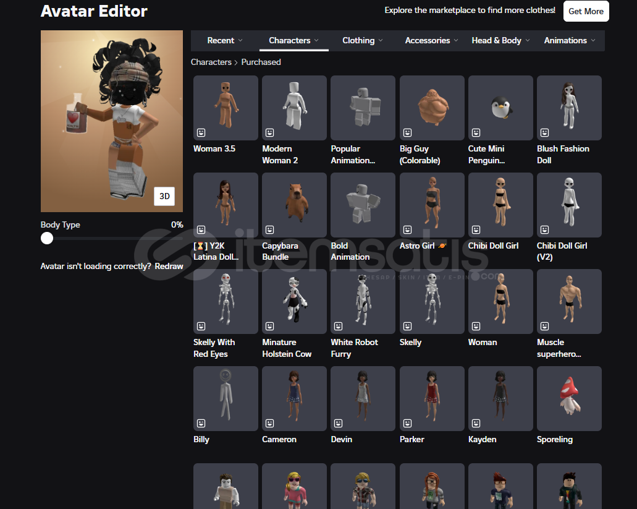Click the bundle icon on Chibi Doll Girl card
The image size is (637, 509).
pyautogui.click(x=476, y=229)
